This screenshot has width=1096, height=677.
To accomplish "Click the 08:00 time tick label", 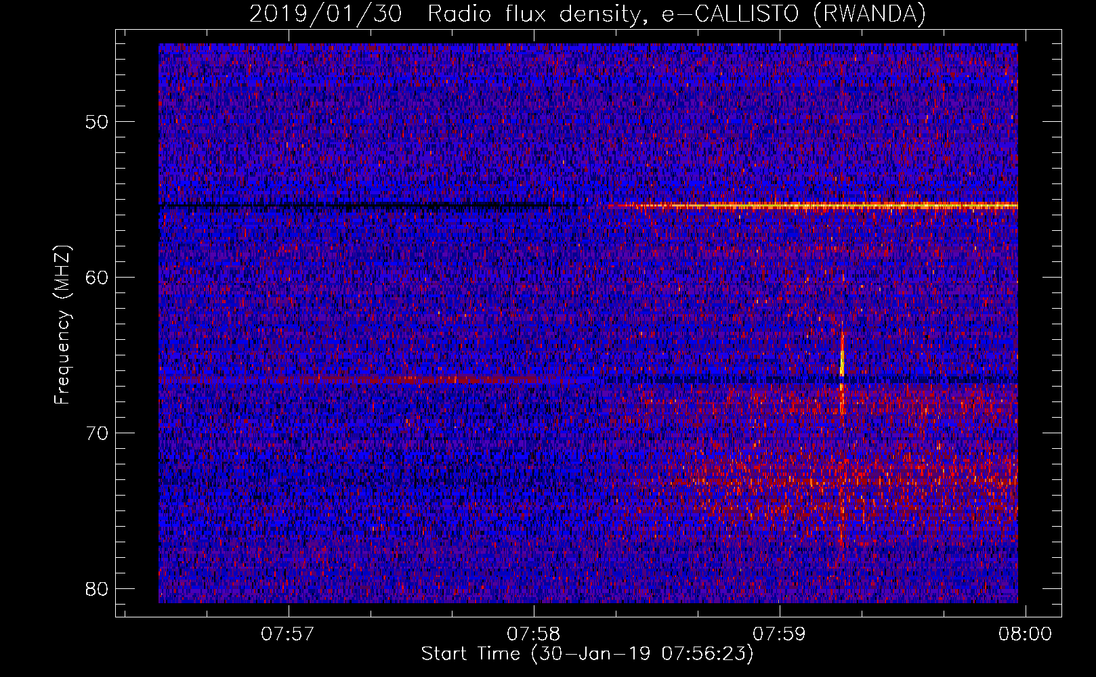I will point(1026,634).
